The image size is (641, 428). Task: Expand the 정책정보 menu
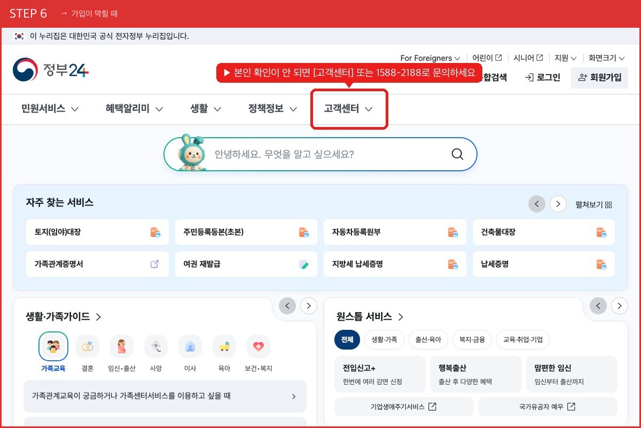[x=272, y=109]
